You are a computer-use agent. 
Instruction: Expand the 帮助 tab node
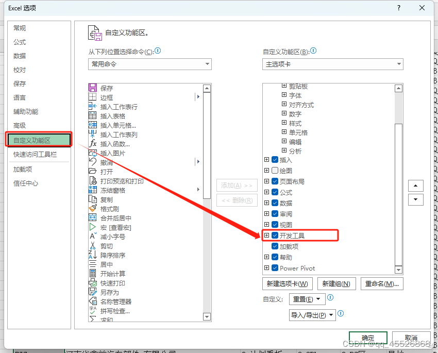click(267, 257)
